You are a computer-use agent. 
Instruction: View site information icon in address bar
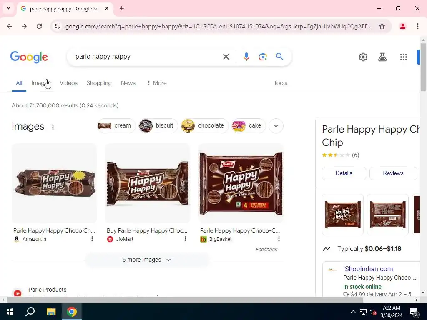click(57, 26)
